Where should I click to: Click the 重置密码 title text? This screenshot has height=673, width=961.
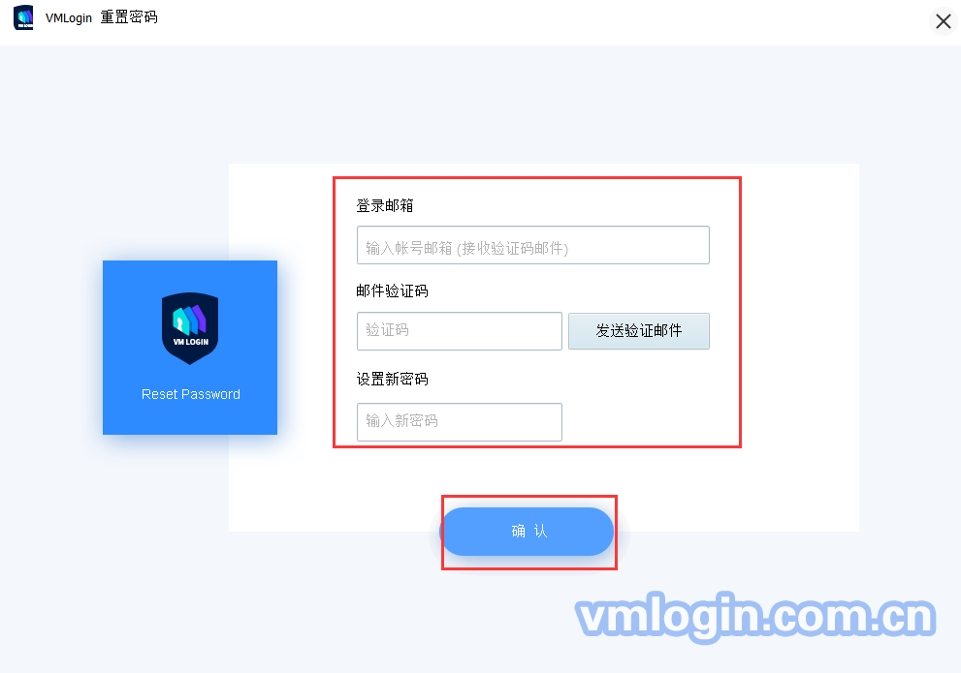[x=129, y=17]
